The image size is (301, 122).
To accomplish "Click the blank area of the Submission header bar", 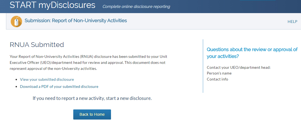I will [207, 21].
